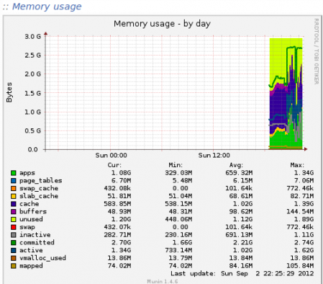Click the 'Memory usage - by day' chart title
Viewport: 323px width, 284px height.
pos(162,24)
